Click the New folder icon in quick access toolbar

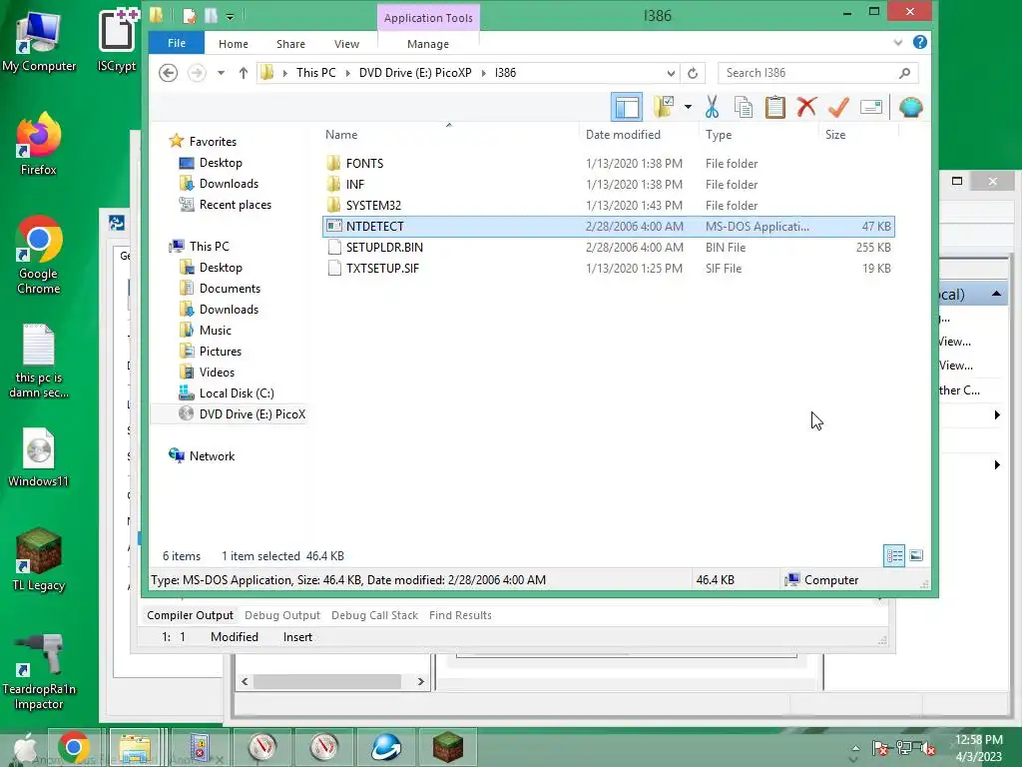tap(211, 16)
